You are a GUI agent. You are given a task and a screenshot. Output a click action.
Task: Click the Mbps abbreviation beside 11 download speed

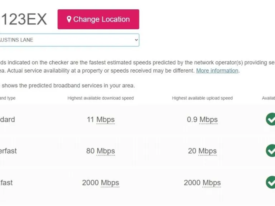click(105, 119)
